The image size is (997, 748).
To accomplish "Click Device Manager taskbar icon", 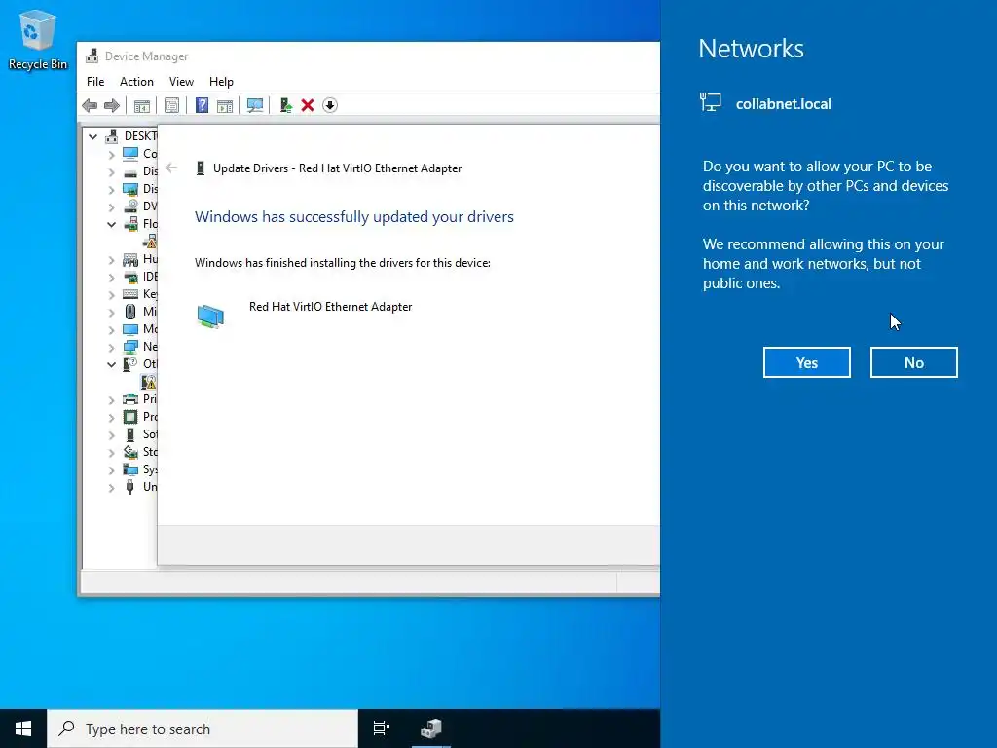I will tap(431, 729).
